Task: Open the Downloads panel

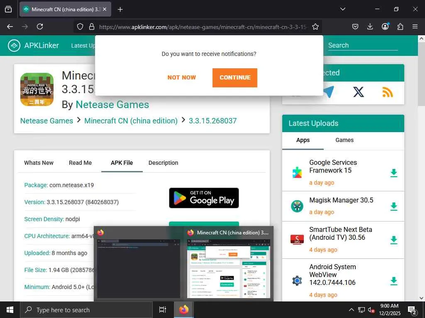Action: [370, 26]
